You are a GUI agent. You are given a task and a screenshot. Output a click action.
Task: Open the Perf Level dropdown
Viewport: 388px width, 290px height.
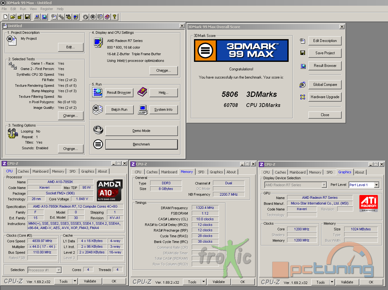[x=376, y=185]
